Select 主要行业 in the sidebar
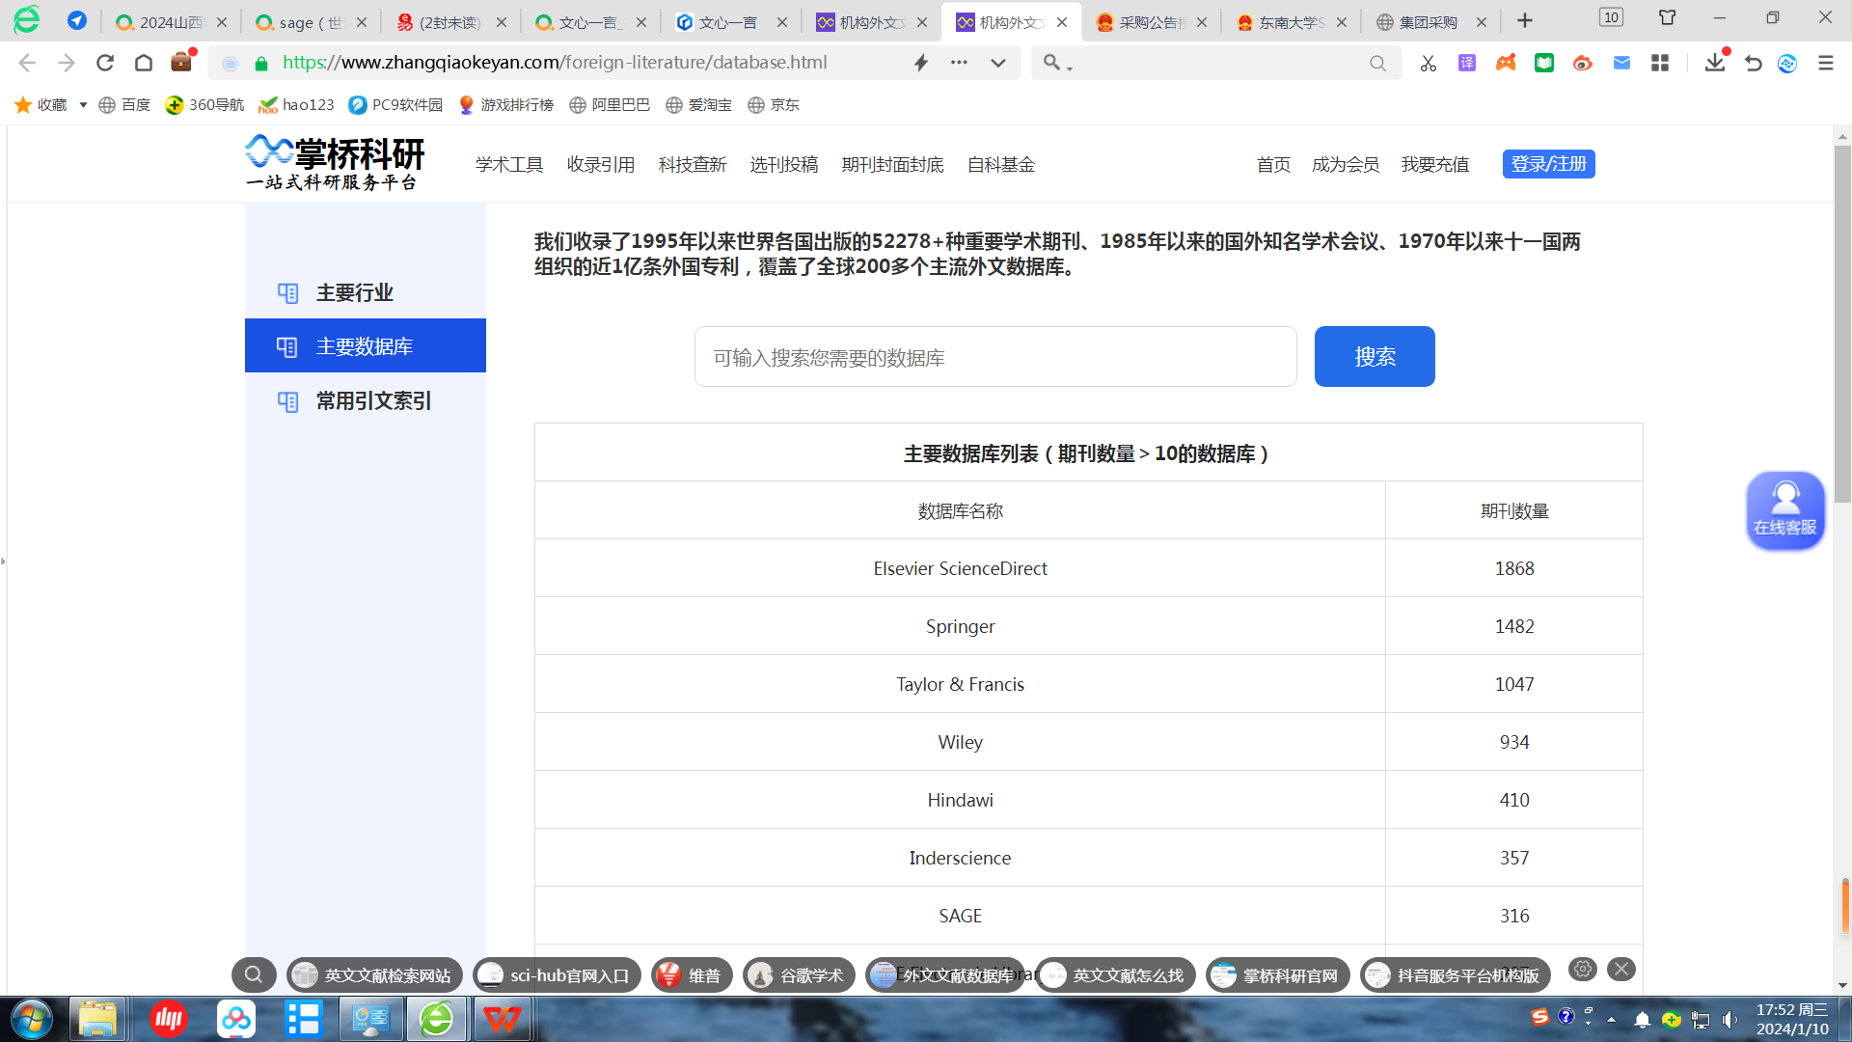 [x=366, y=292]
